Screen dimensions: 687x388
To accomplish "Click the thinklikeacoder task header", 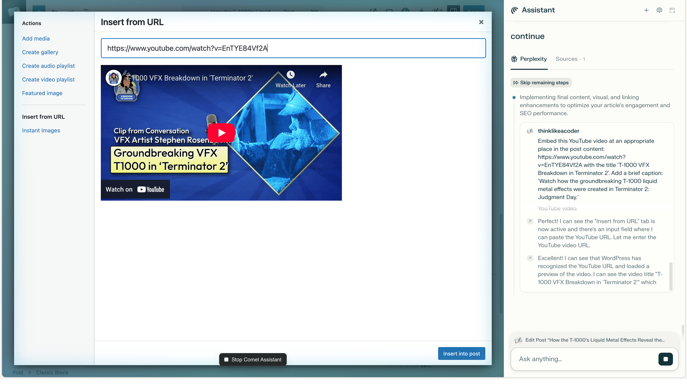I will 558,131.
